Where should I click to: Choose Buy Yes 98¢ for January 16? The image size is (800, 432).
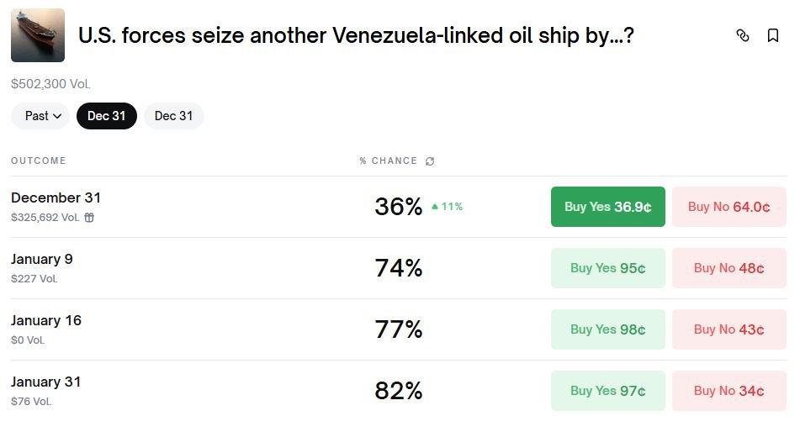(x=607, y=329)
